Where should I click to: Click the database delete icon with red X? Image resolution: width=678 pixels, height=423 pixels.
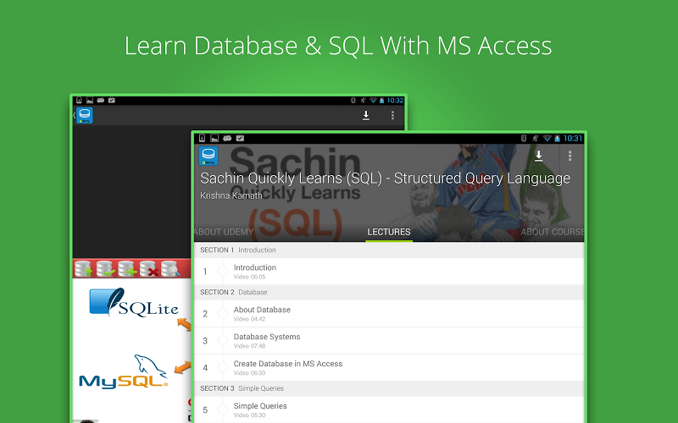pyautogui.click(x=148, y=268)
